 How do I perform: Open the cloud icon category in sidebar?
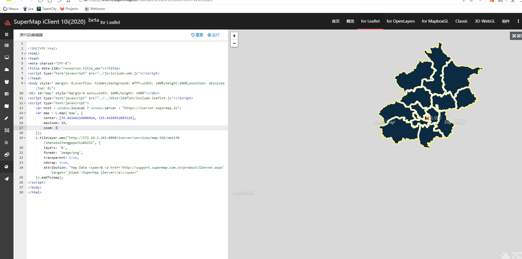[7, 70]
